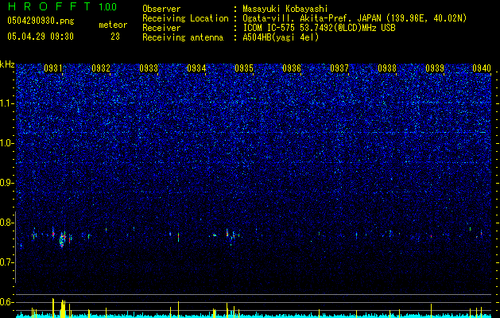Click the 0940 time marker
Viewport: 500px width, 318px height.
pyautogui.click(x=482, y=68)
